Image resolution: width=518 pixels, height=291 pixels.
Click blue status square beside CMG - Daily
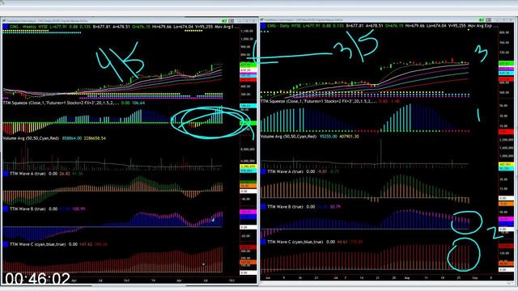263,26
